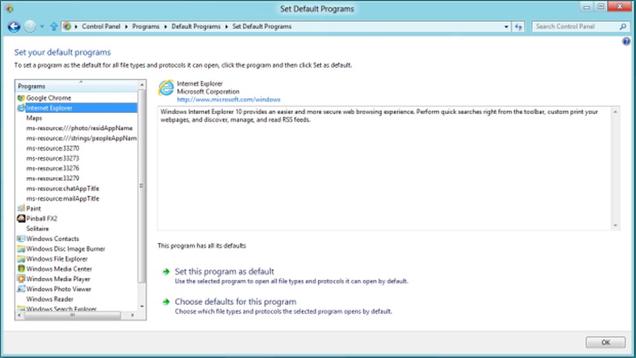This screenshot has width=636, height=358.
Task: Expand the chevron after Default Programs breadcrumb
Action: pos(226,26)
